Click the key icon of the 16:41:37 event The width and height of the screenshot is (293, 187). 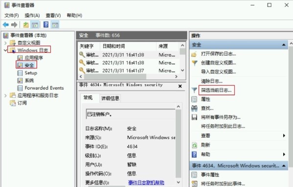click(82, 70)
